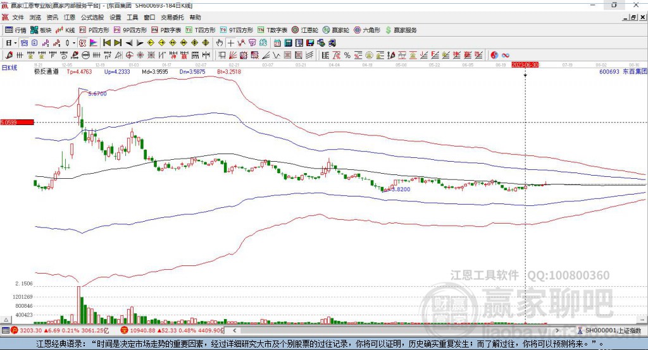Click the Tp=4.4763 indicator value
648x350 pixels.
coord(79,71)
